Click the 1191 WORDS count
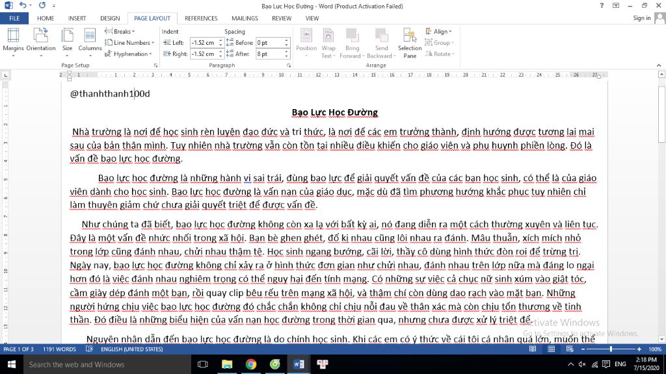Image resolution: width=666 pixels, height=374 pixels. pyautogui.click(x=59, y=349)
